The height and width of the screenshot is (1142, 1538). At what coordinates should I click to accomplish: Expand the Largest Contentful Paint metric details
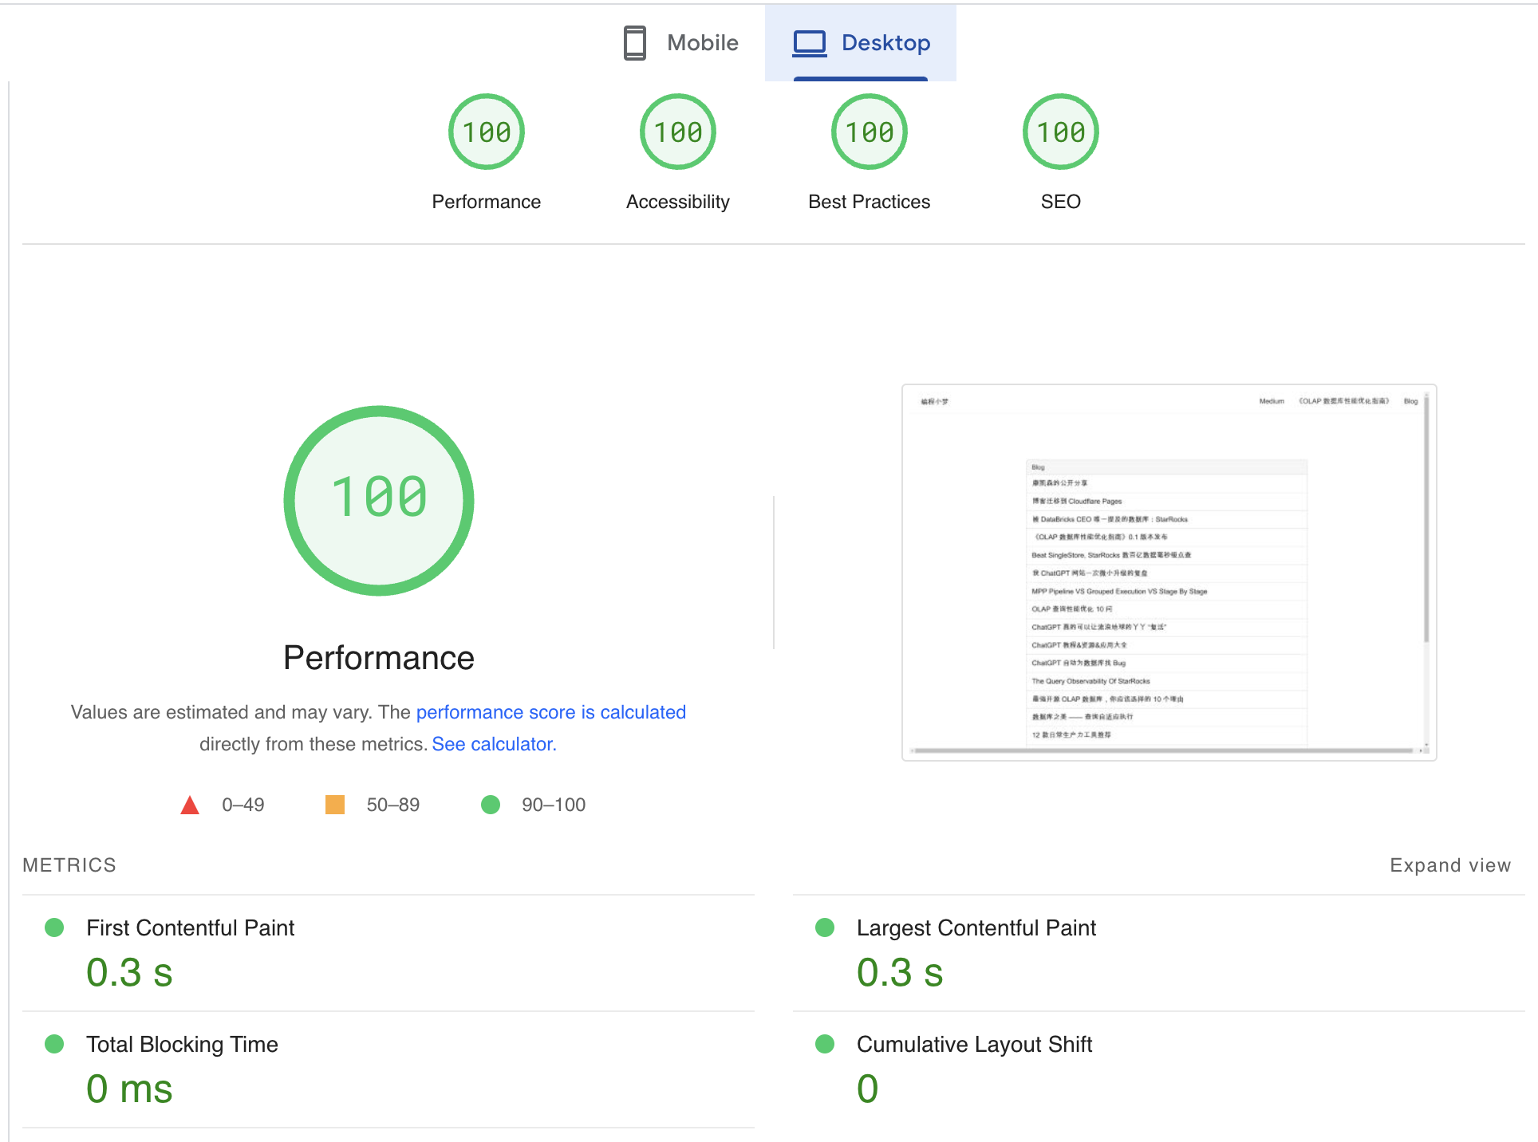976,927
